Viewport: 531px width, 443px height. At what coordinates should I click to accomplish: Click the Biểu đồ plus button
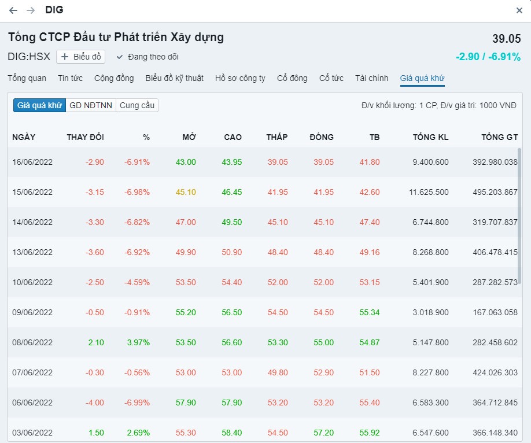pos(80,57)
